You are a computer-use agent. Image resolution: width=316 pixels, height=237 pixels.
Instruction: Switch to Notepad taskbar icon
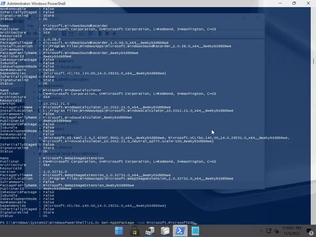coord(195,231)
